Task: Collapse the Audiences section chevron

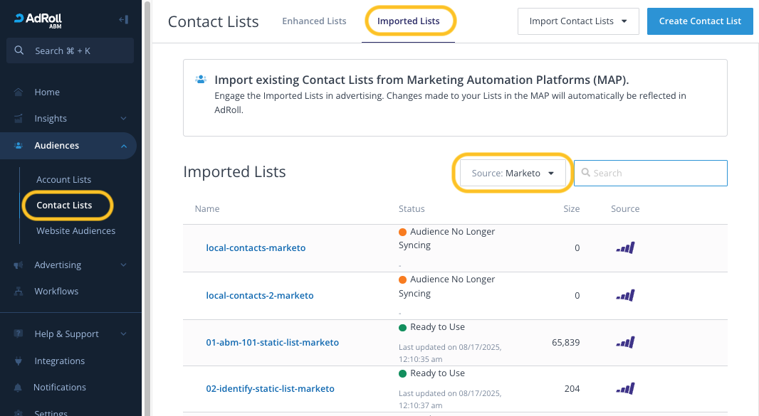Action: click(x=124, y=146)
